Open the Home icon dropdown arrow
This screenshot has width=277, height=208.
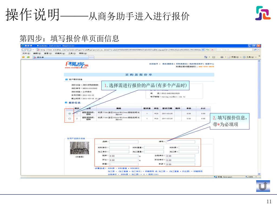point(209,57)
